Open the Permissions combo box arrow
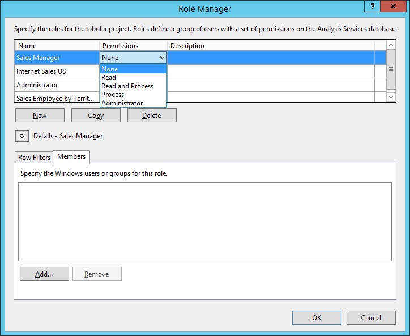The height and width of the screenshot is (336, 410). pyautogui.click(x=162, y=58)
